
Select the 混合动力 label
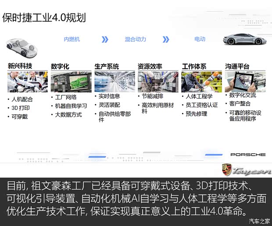pyautogui.click(x=135, y=39)
